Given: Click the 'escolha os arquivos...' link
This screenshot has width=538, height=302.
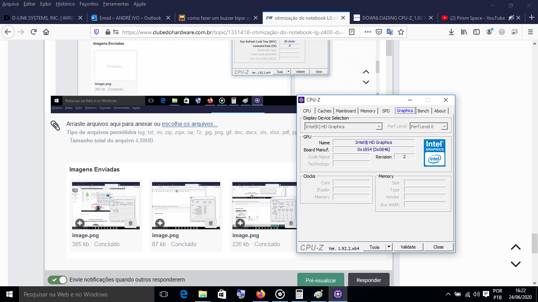Looking at the screenshot, I should [x=190, y=124].
